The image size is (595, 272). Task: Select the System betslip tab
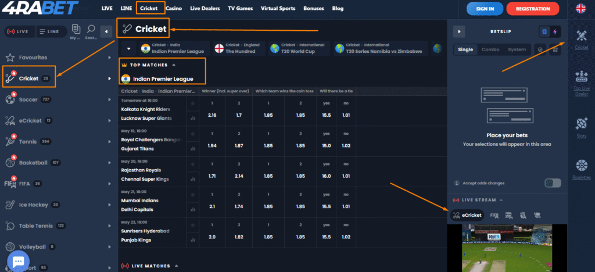tap(517, 50)
